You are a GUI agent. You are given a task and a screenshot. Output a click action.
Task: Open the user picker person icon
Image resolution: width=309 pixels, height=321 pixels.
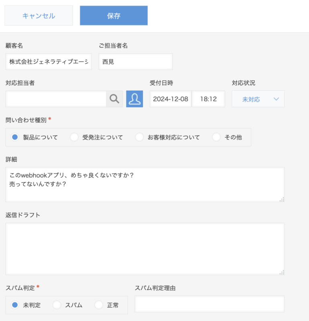click(x=134, y=99)
